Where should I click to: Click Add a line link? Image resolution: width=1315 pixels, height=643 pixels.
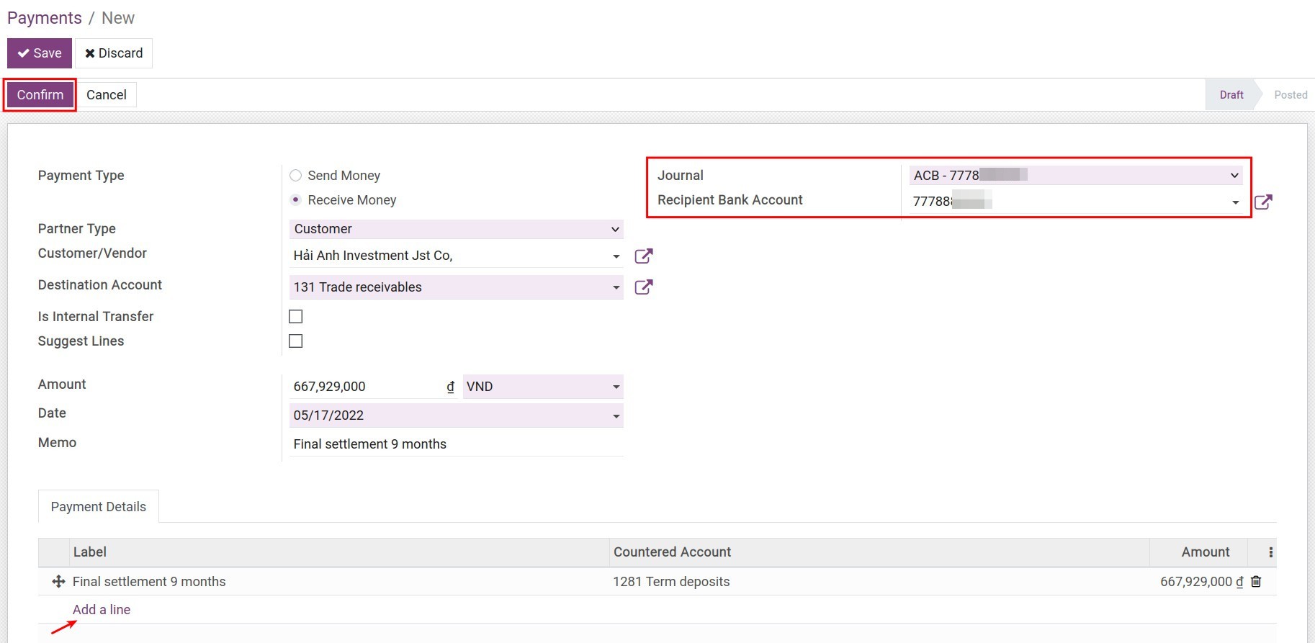(x=102, y=610)
